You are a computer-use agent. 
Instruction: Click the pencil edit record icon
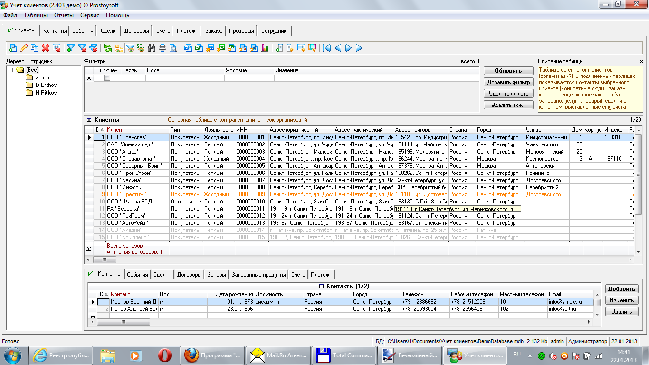point(23,48)
